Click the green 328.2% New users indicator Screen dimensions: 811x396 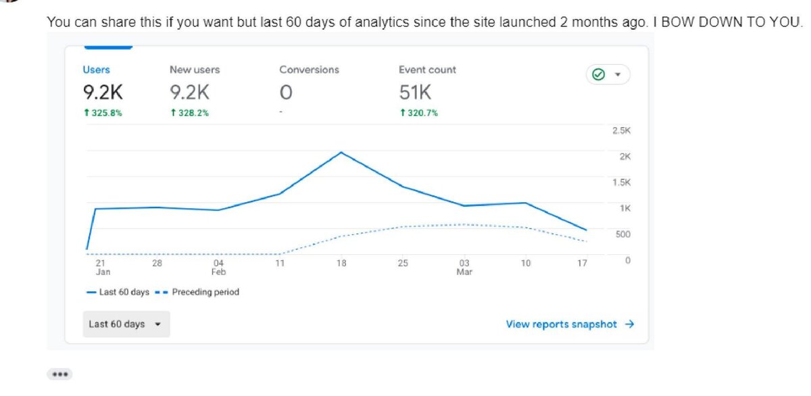point(189,113)
